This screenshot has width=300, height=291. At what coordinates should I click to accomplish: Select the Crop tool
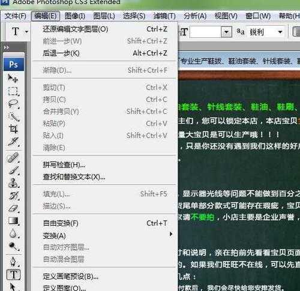pos(13,129)
